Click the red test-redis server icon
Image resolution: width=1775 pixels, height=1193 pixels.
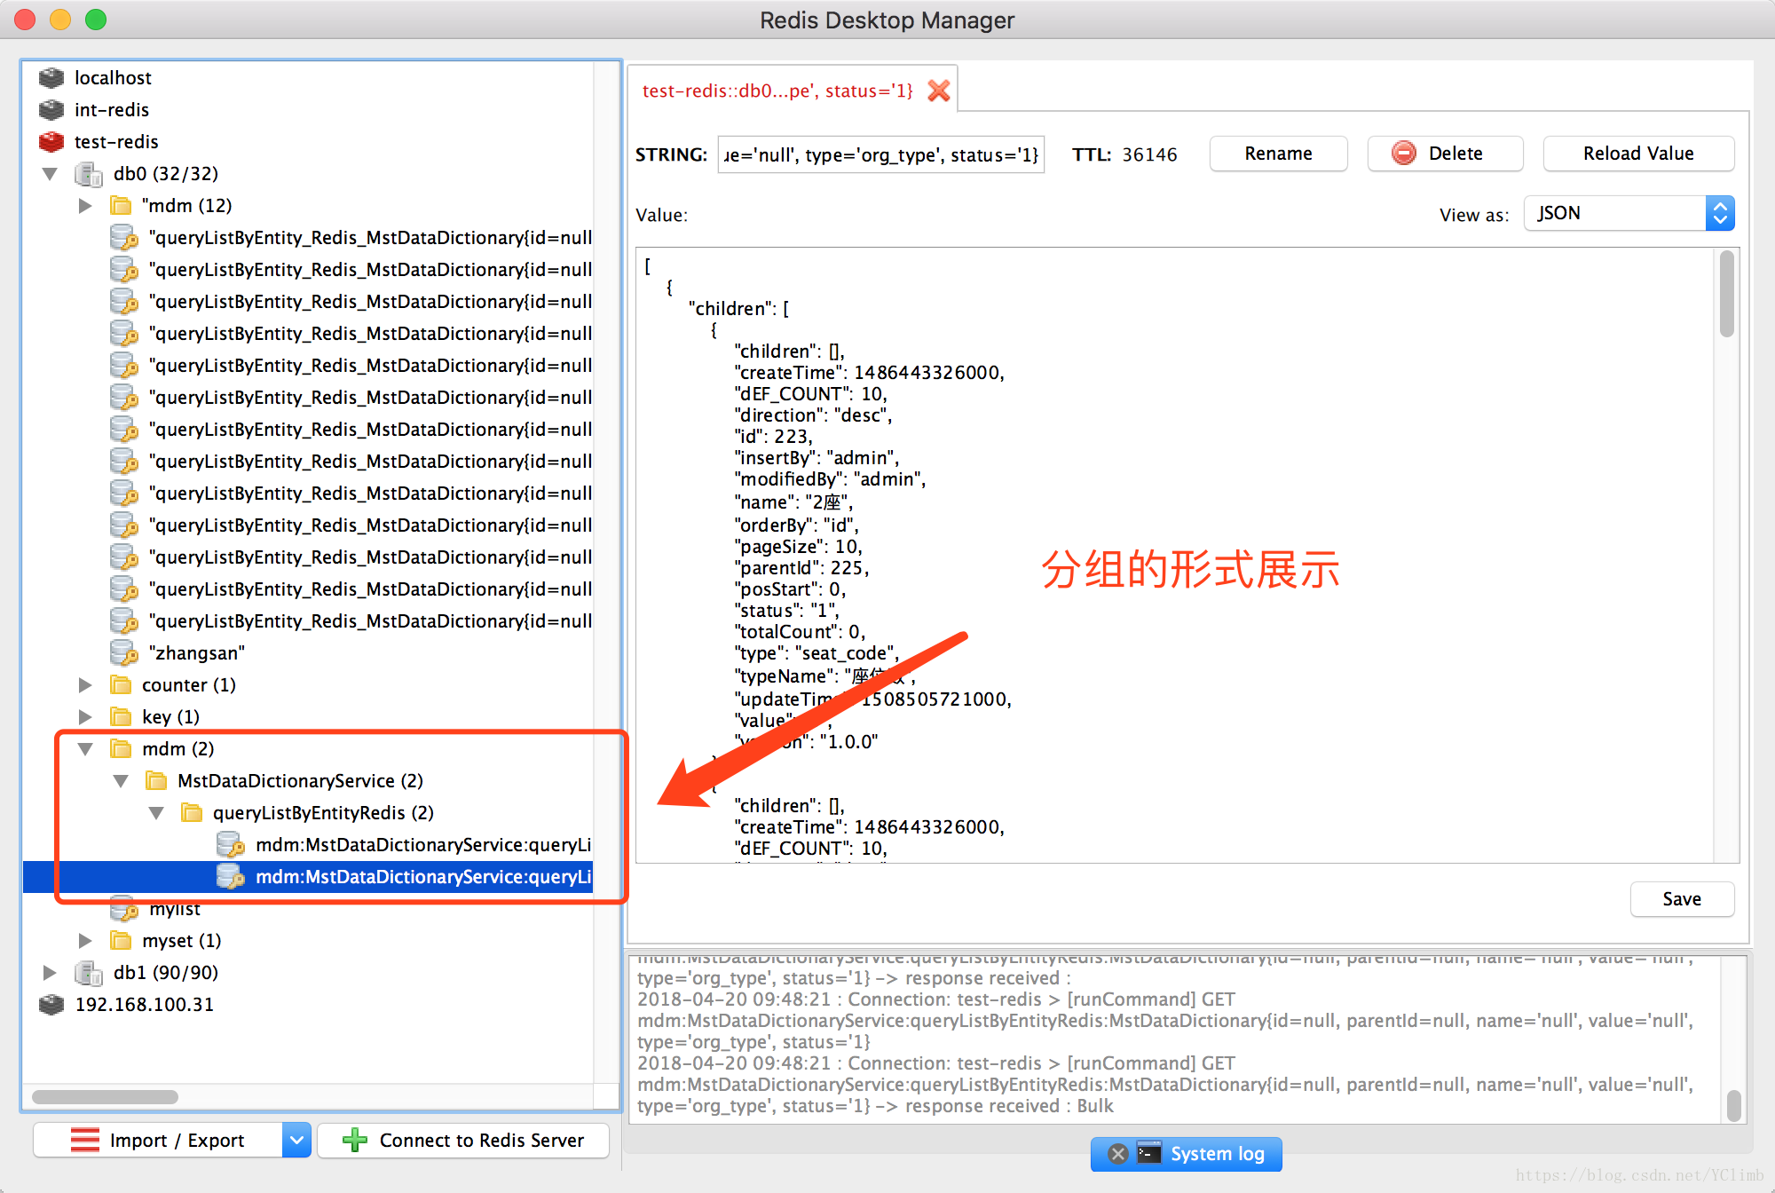[51, 142]
